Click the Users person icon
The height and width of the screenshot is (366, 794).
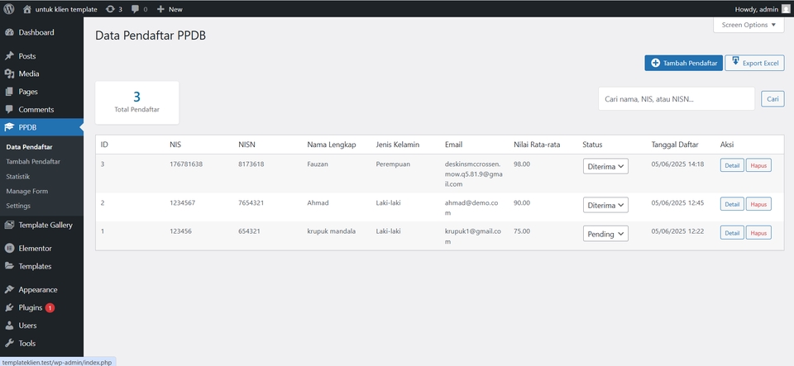tap(9, 326)
